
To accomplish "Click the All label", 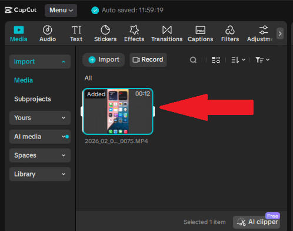I will [x=88, y=78].
